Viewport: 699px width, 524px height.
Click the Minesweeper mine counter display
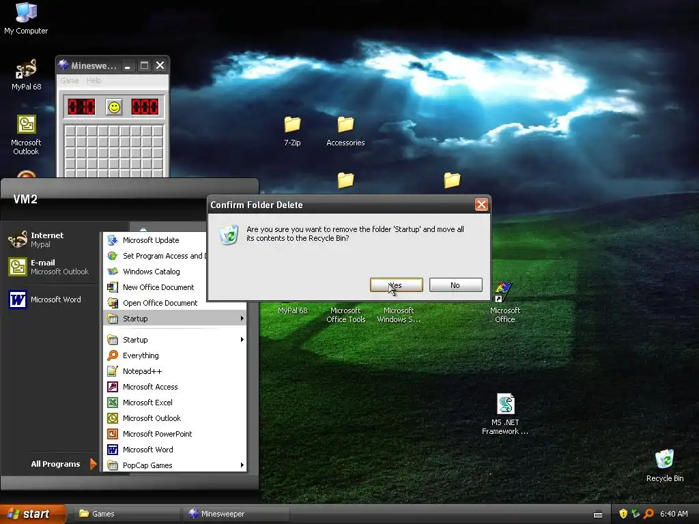point(81,107)
